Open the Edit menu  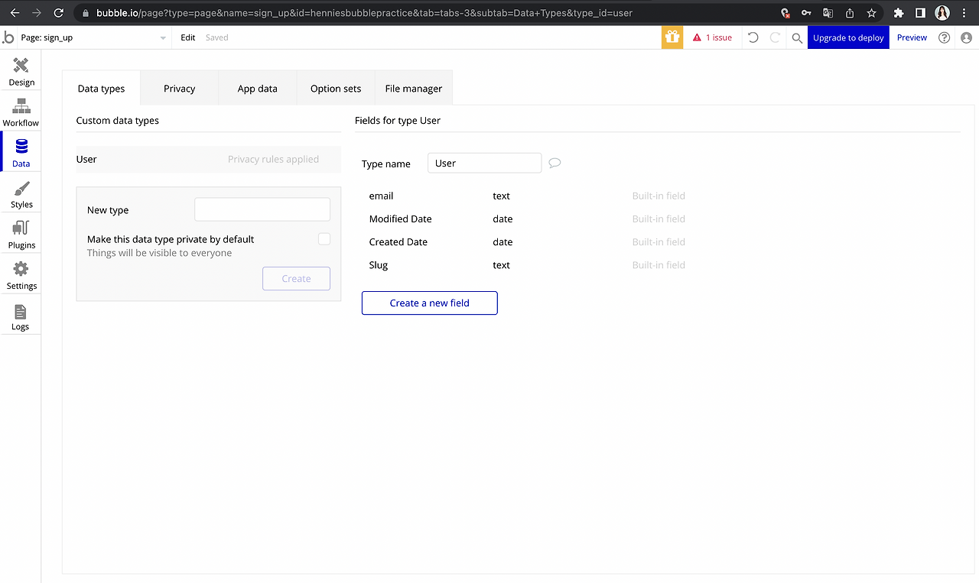(188, 37)
